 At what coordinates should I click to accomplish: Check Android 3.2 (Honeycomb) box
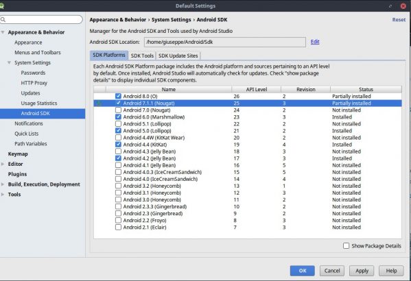pyautogui.click(x=118, y=186)
